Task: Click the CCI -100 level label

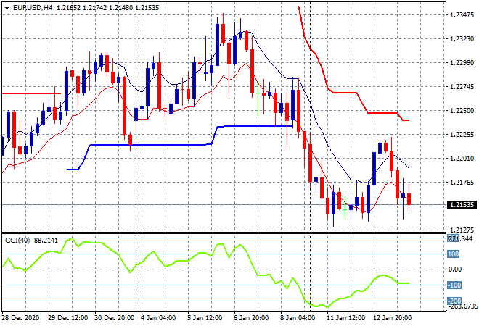Action: 454,285
